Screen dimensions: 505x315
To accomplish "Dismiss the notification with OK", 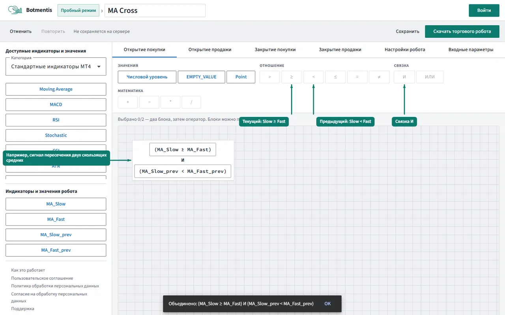I will tap(327, 304).
